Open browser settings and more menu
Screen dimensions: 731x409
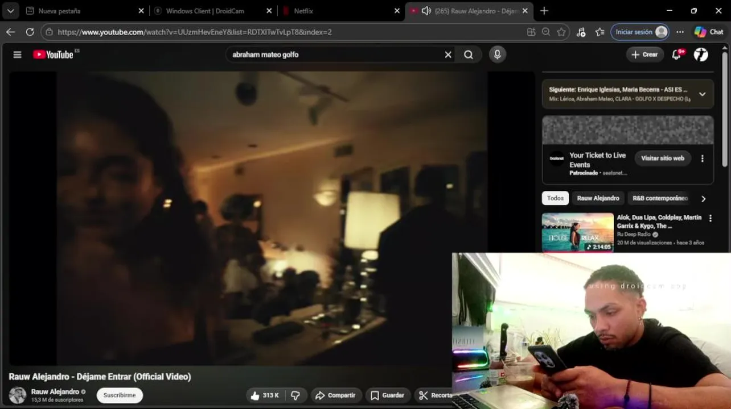coord(680,32)
